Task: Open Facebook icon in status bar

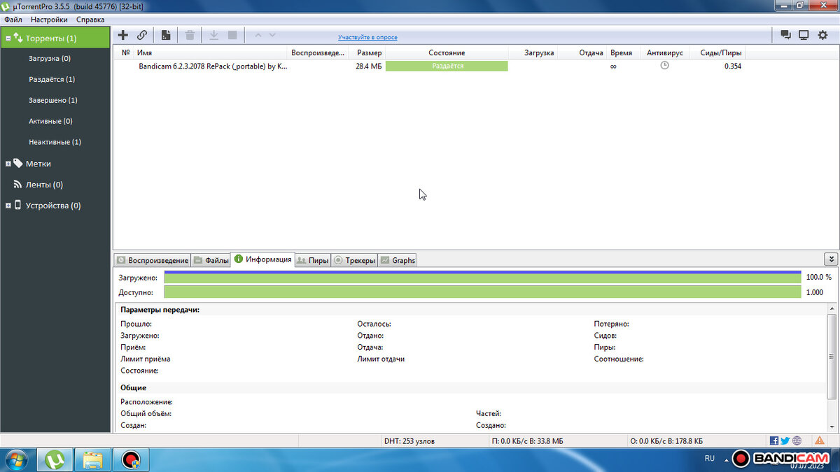Action: tap(774, 441)
